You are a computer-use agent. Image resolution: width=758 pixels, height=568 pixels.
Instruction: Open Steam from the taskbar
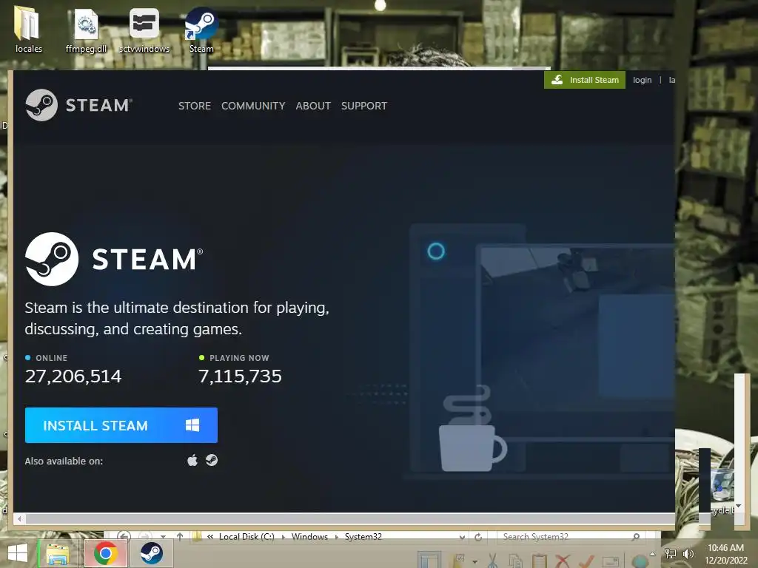[x=151, y=553]
